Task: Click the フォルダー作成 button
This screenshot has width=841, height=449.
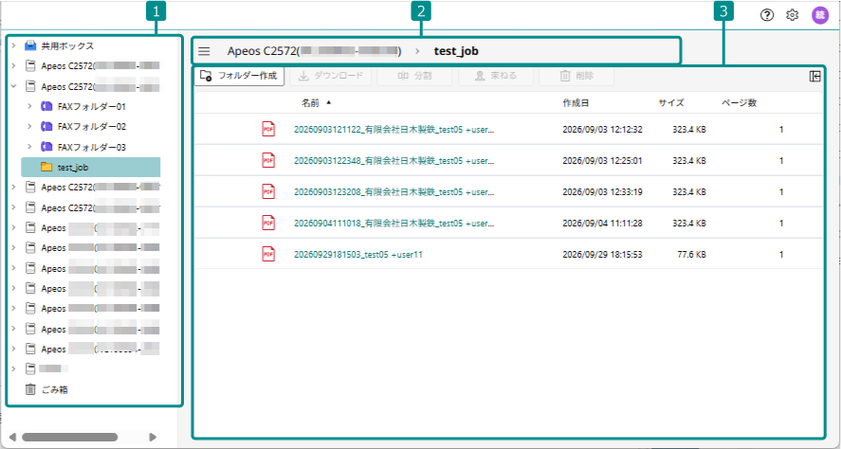Action: pyautogui.click(x=239, y=76)
